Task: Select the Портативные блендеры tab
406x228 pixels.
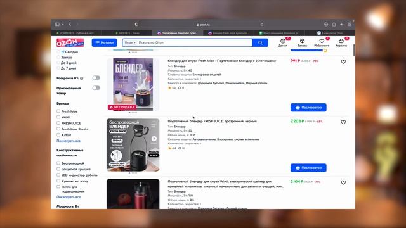Action: [178, 33]
